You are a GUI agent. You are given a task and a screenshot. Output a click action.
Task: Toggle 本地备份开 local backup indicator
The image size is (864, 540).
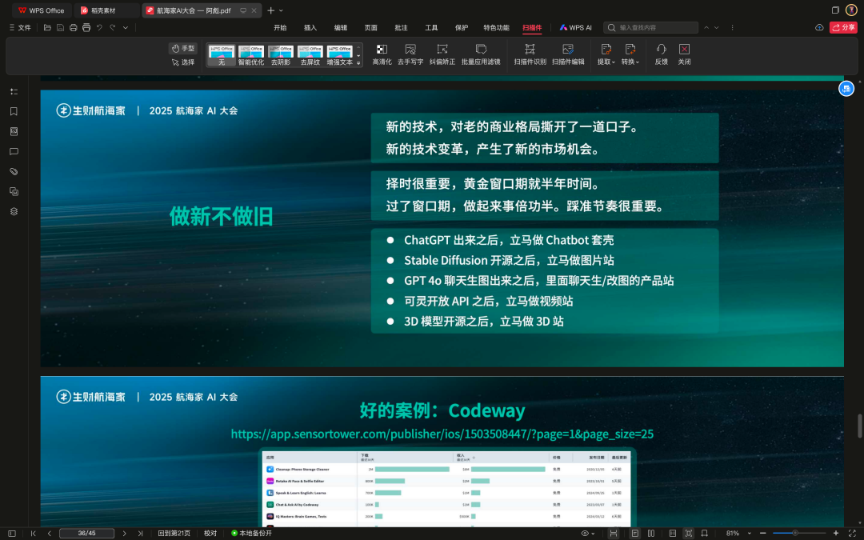(252, 534)
